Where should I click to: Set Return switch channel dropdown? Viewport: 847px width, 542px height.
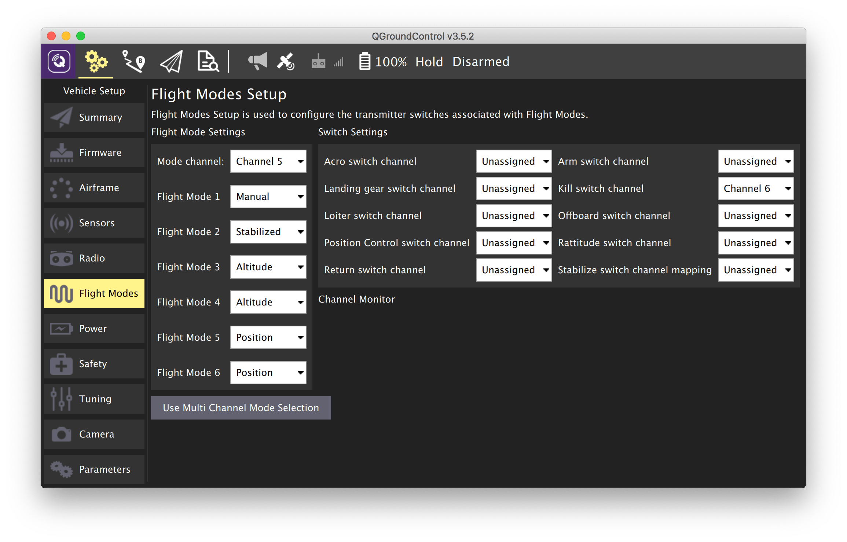[514, 270]
